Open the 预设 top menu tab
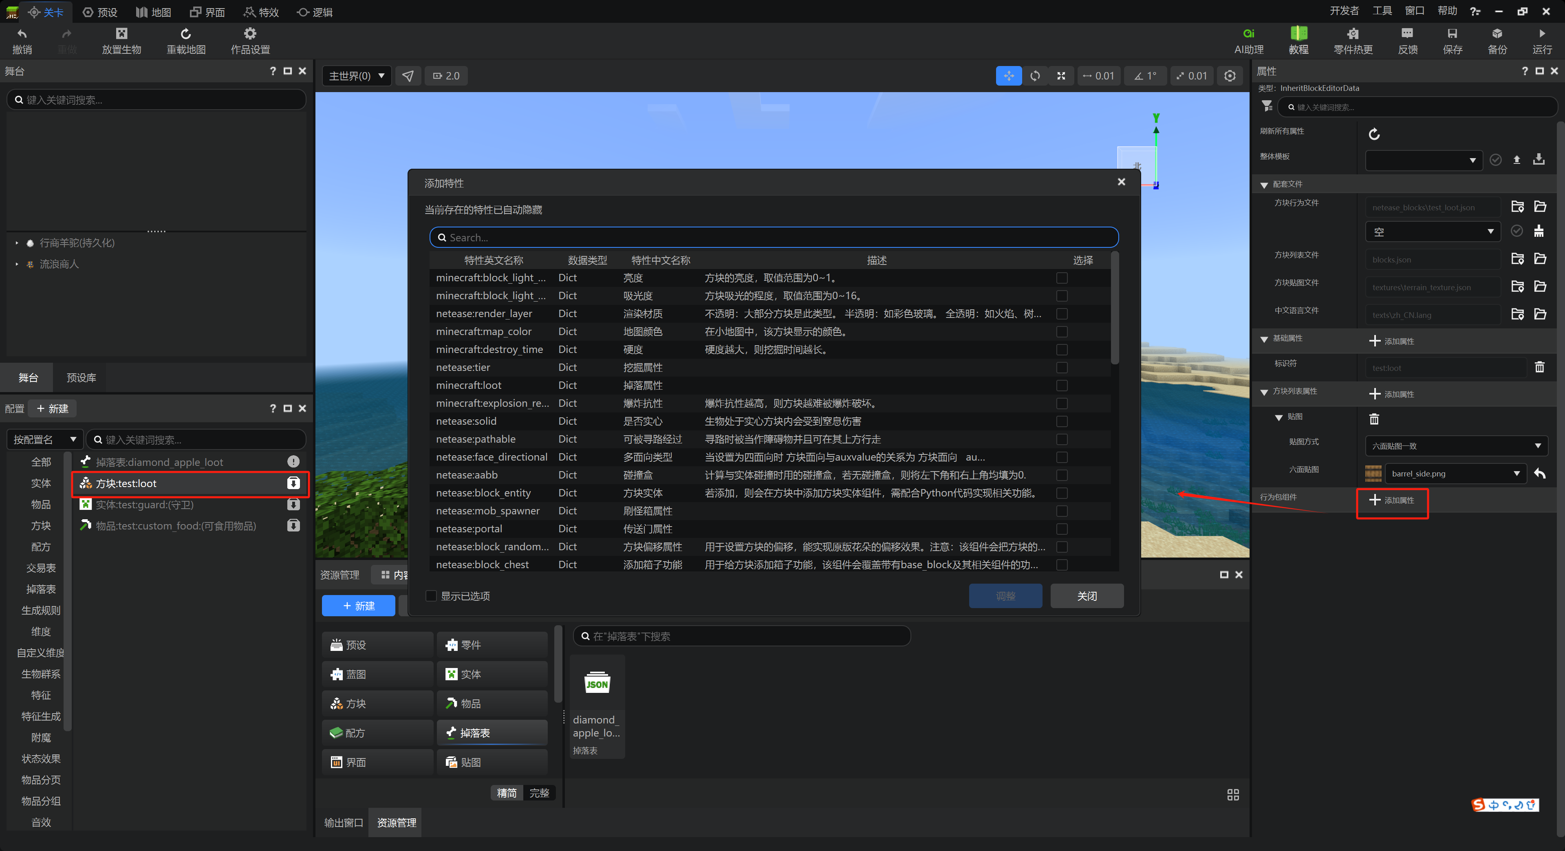Screen dimensions: 1565x851 coord(99,12)
